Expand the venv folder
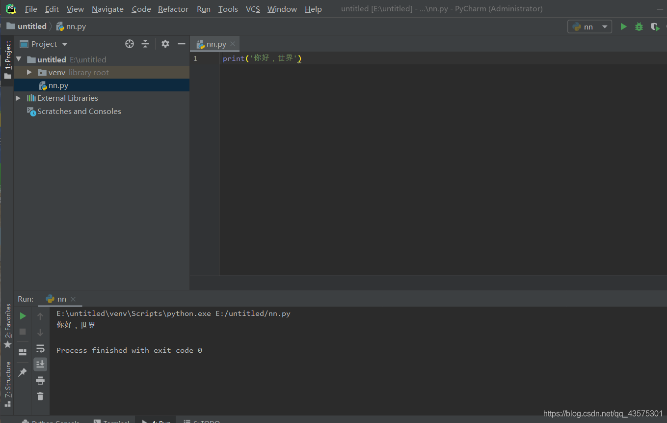 29,72
